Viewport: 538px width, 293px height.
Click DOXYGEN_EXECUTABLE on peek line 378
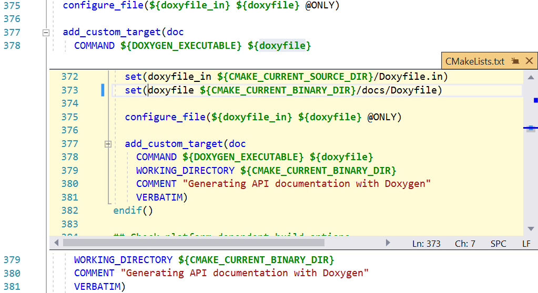pos(243,157)
